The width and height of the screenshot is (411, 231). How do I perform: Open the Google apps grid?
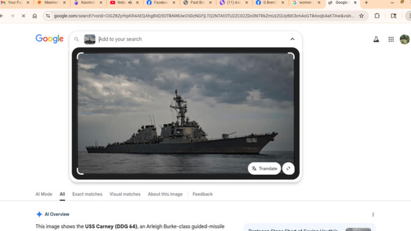[x=391, y=39]
